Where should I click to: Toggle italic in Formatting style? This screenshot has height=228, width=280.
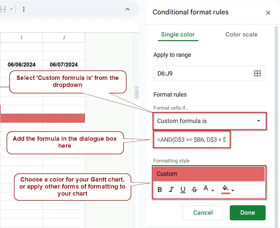[x=171, y=190]
